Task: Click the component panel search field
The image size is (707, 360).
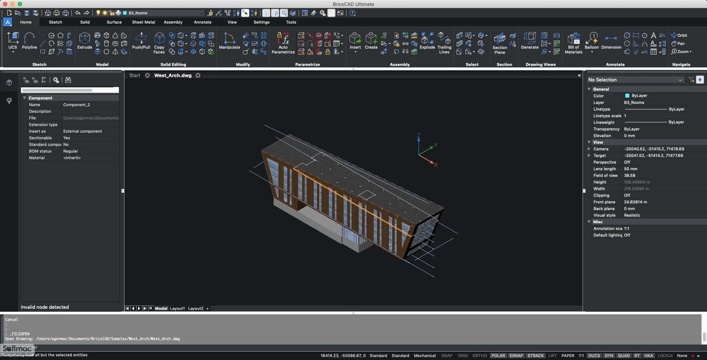Action: coord(70,90)
